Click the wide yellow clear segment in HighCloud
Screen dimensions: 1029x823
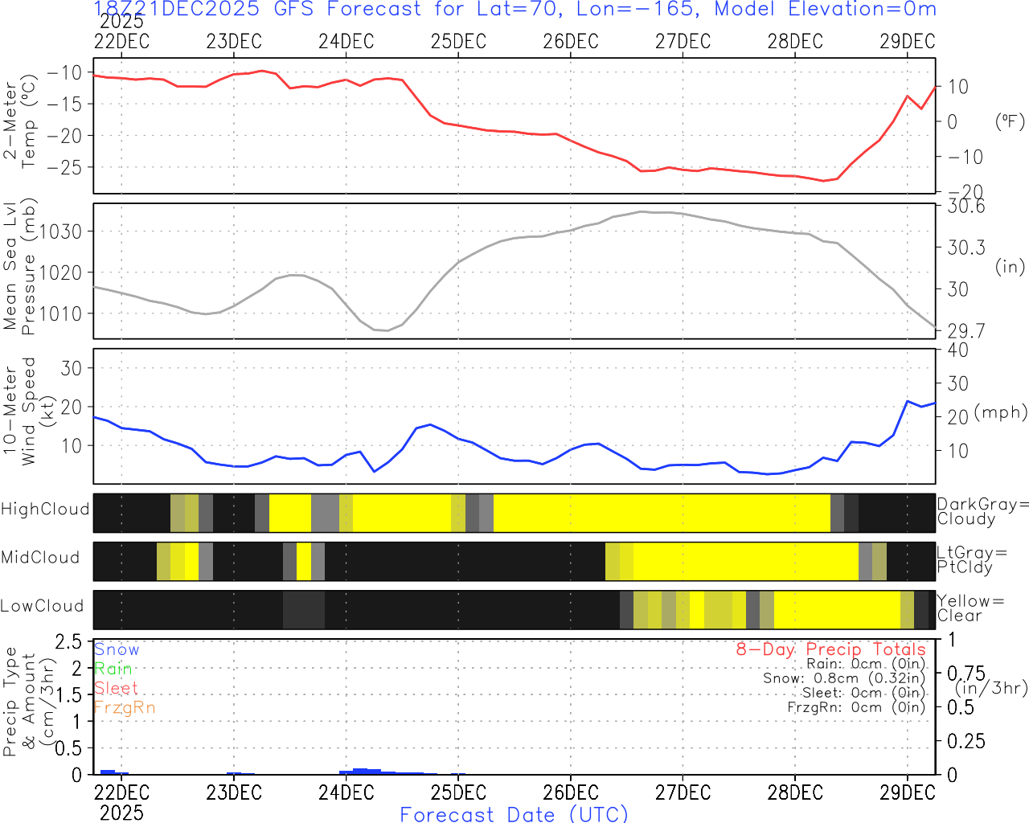[662, 513]
